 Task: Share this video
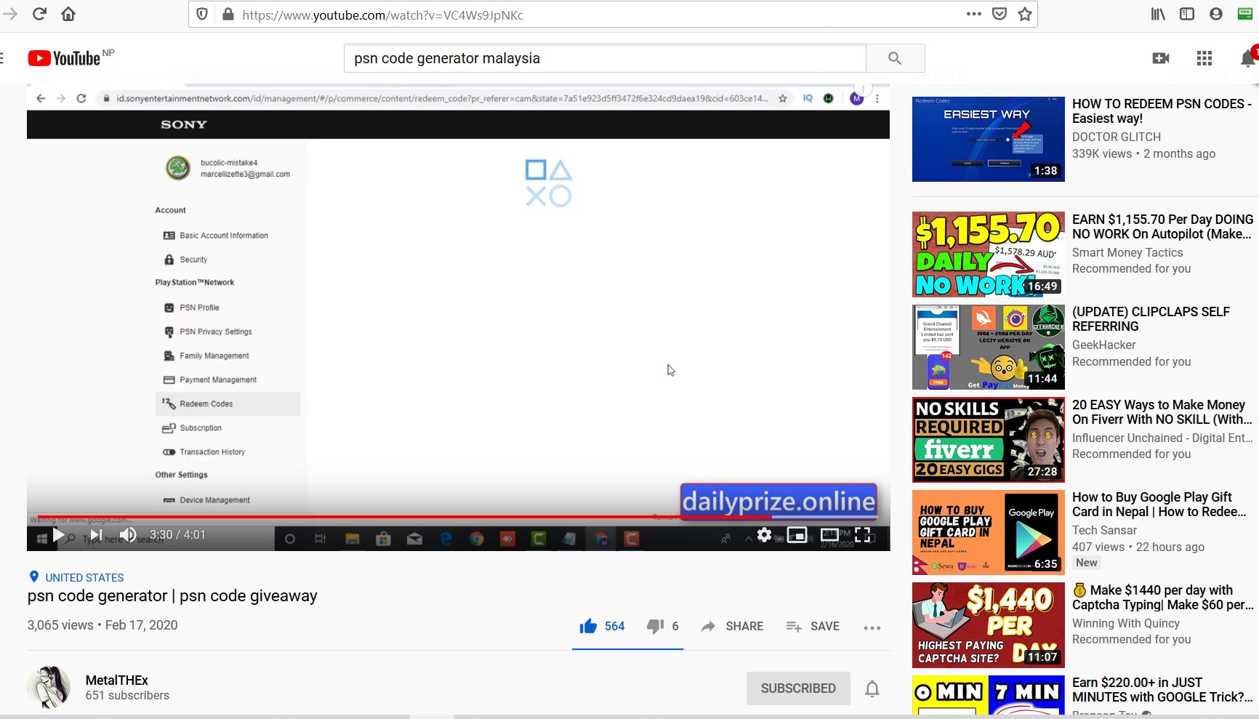[732, 626]
